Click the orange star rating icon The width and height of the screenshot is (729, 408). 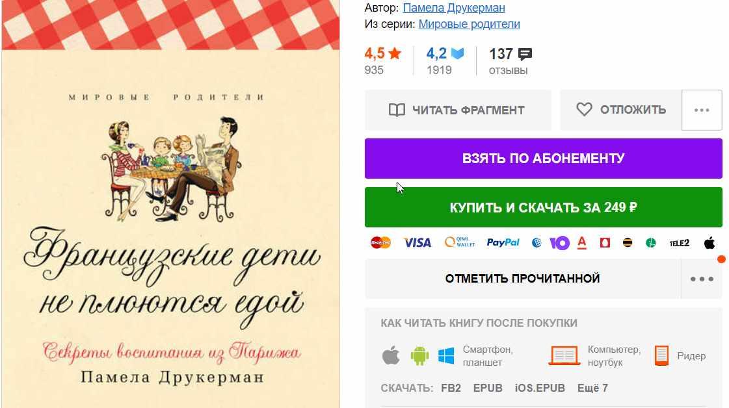click(395, 53)
